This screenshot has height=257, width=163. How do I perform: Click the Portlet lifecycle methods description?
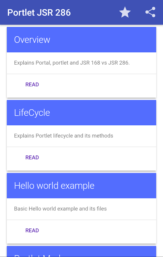coord(64,136)
